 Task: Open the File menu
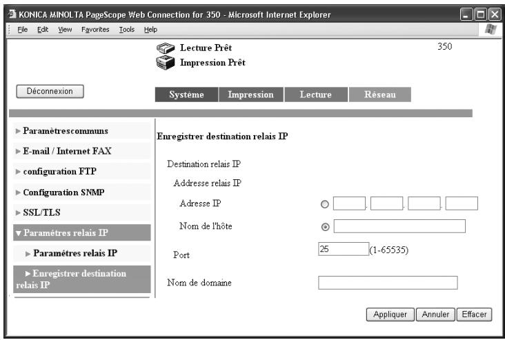(x=22, y=30)
